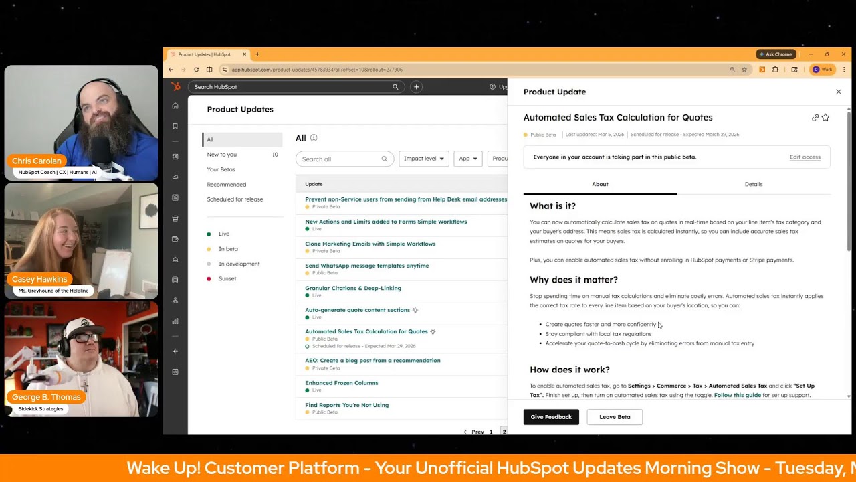This screenshot has width=856, height=482.
Task: Open a new Chrome tab
Action: [257, 54]
